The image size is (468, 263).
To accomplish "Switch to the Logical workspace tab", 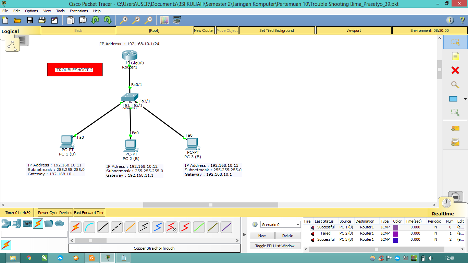I will pos(10,31).
